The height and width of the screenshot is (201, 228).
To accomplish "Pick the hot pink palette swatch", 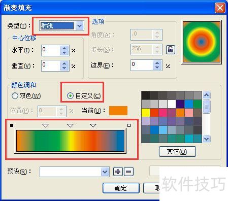I will (163, 113).
